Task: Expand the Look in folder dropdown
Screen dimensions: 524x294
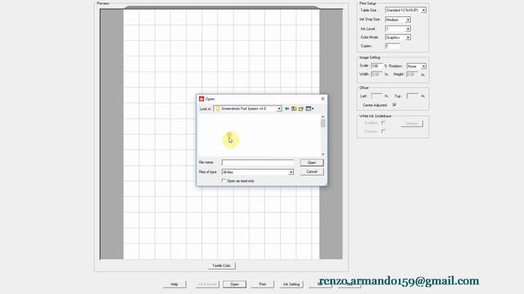Action: click(x=279, y=109)
